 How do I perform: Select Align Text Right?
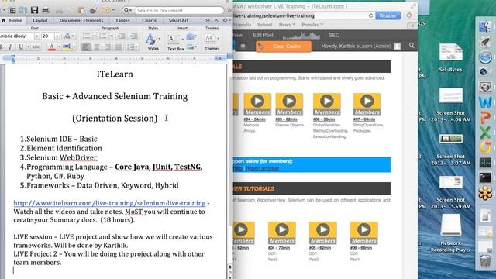point(108,46)
